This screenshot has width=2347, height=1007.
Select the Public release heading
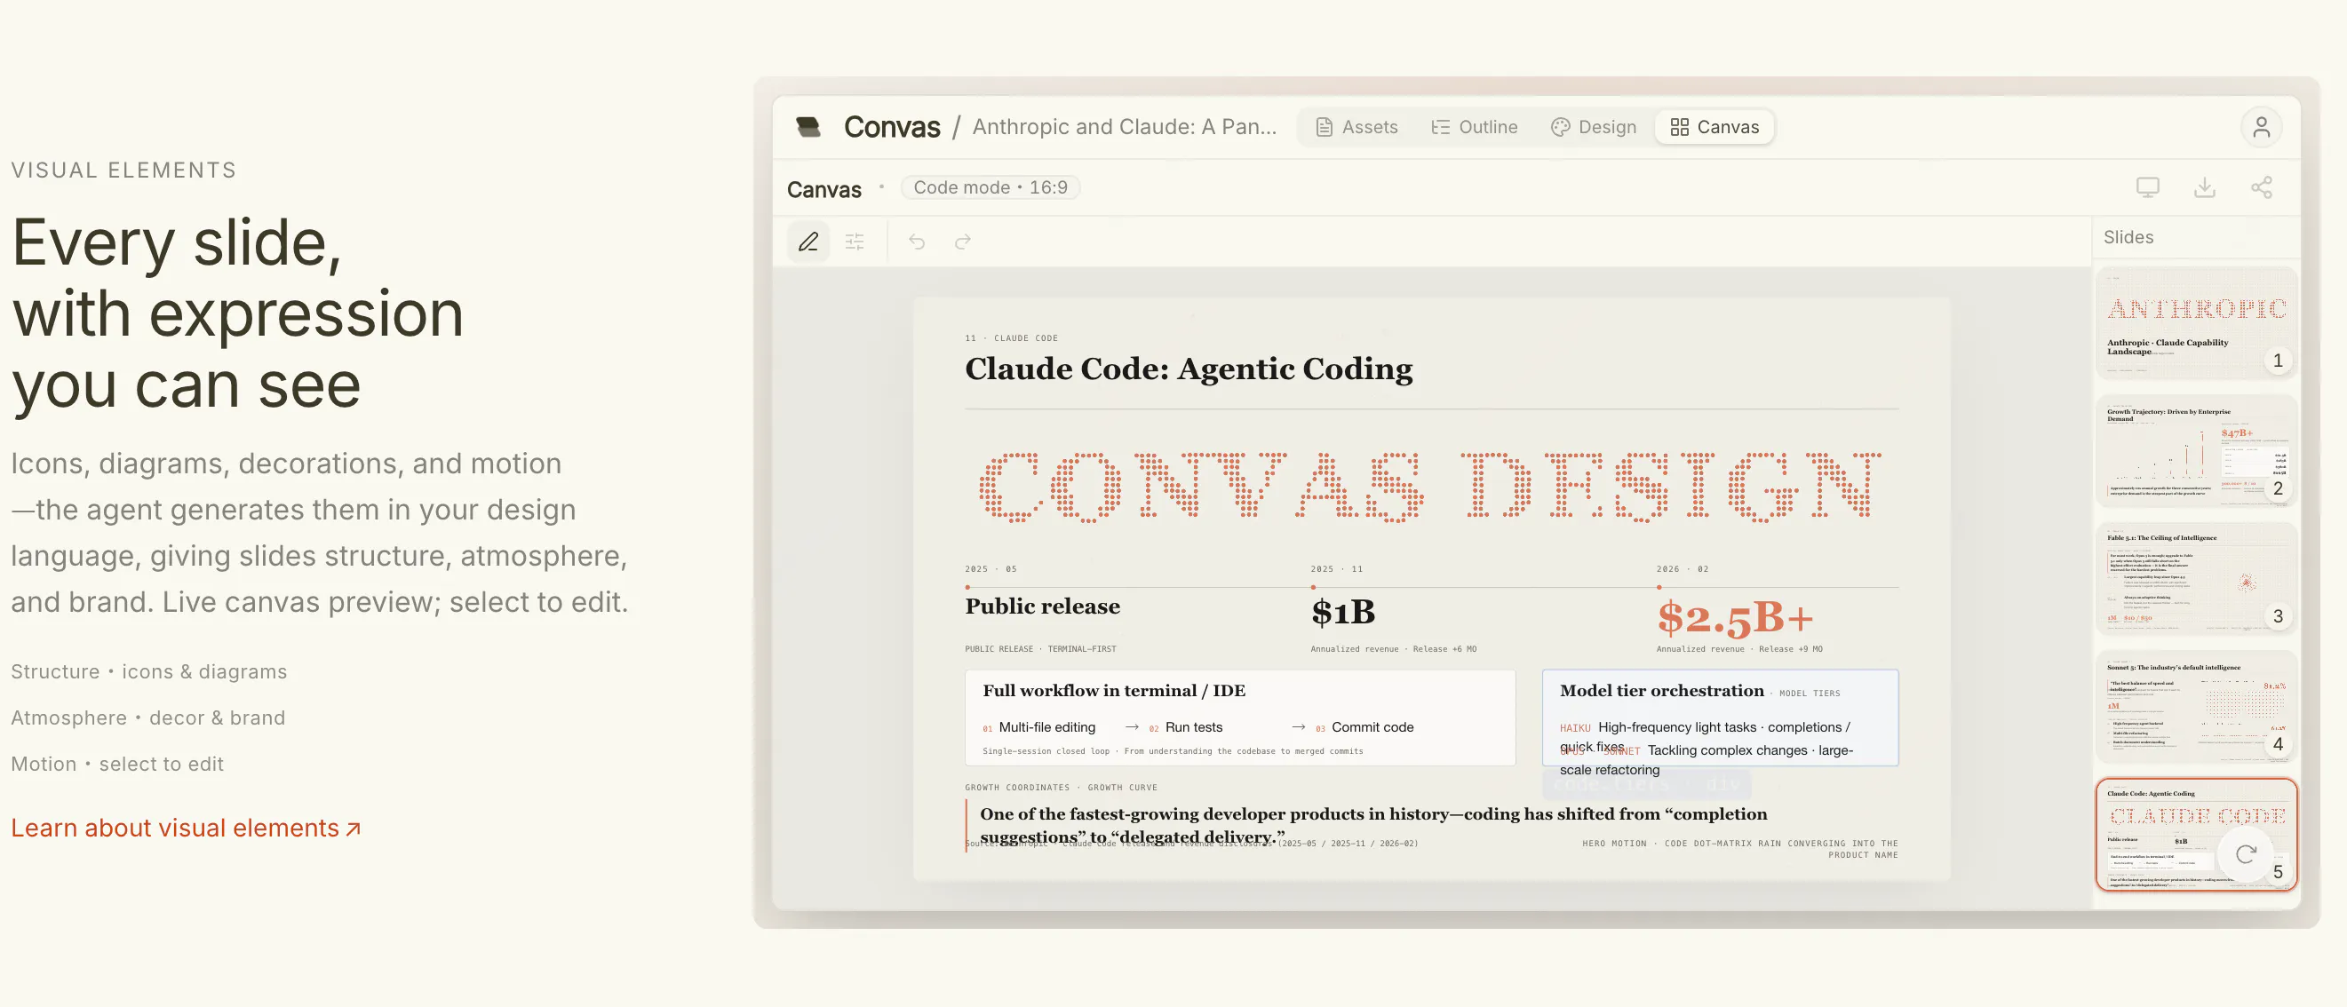coord(1042,606)
